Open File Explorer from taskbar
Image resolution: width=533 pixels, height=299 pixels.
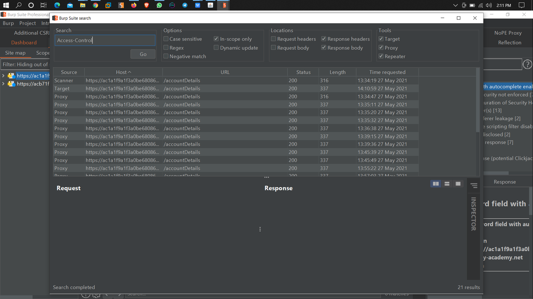point(83,5)
